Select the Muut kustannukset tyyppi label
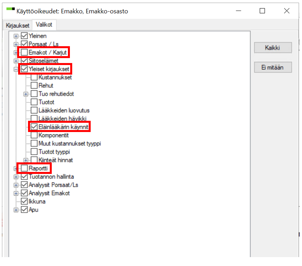The width and height of the screenshot is (302, 266). point(70,144)
